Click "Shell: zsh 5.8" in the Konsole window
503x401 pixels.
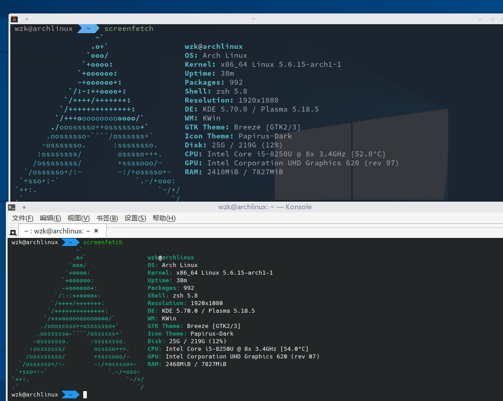click(x=173, y=296)
